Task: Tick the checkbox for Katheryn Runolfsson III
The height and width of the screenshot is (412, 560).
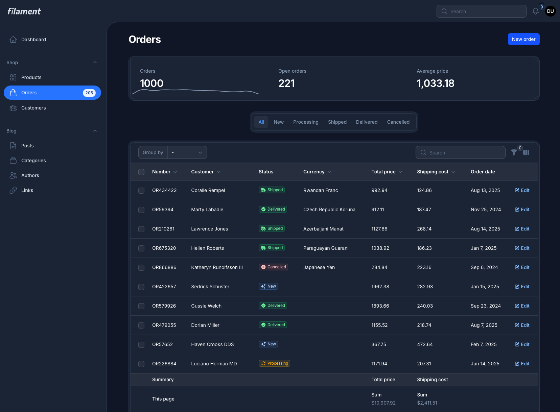Action: click(141, 268)
